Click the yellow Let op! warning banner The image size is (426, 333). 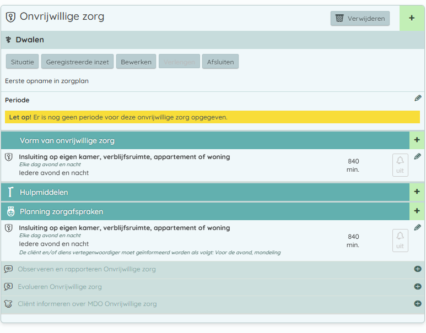click(212, 117)
